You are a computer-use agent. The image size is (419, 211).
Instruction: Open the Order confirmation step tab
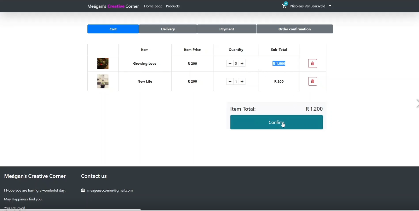(294, 29)
